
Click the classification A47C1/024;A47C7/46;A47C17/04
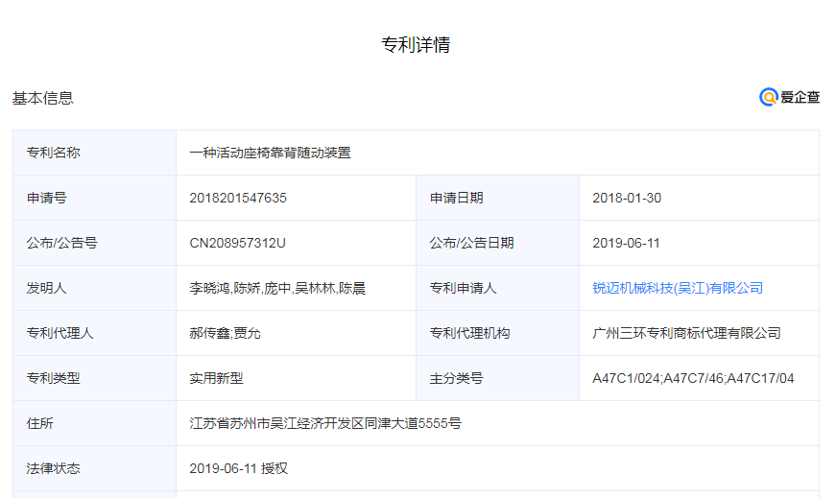point(693,378)
